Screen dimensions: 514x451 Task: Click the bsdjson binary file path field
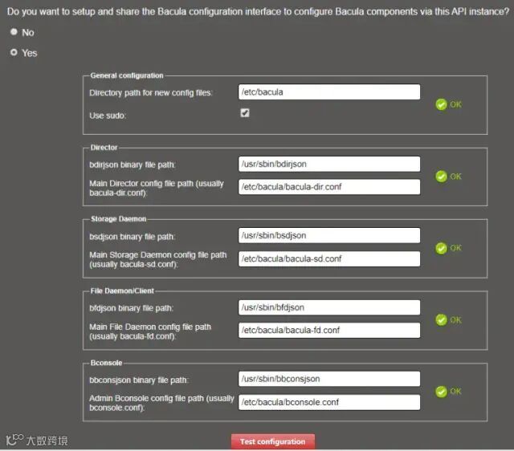(329, 235)
